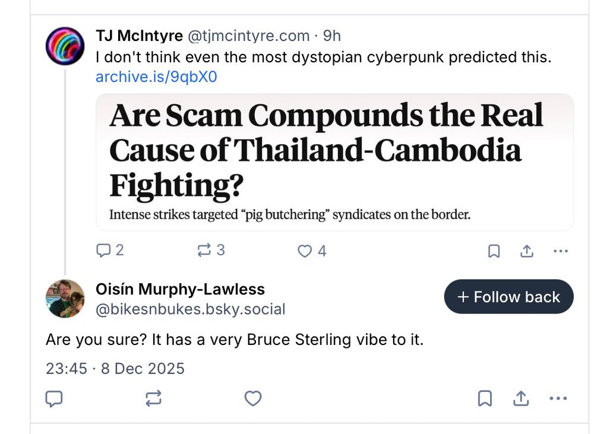Like TJ McIntyre's post
Image resolution: width=594 pixels, height=434 pixels.
pyautogui.click(x=305, y=251)
